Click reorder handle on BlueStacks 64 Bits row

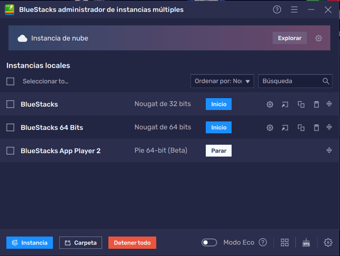pyautogui.click(x=329, y=127)
